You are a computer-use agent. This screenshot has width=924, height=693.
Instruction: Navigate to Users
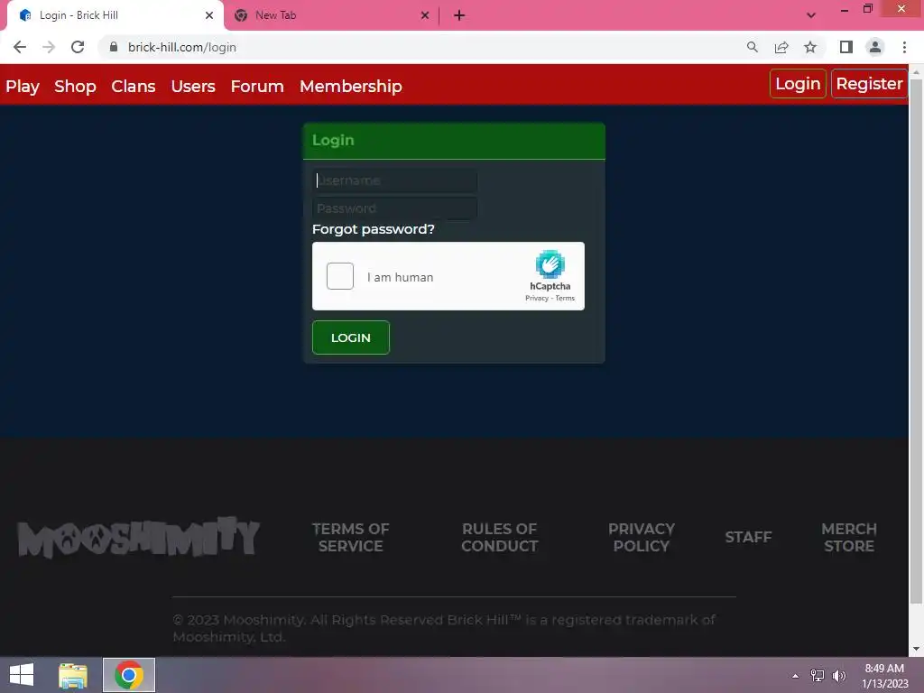click(x=193, y=86)
